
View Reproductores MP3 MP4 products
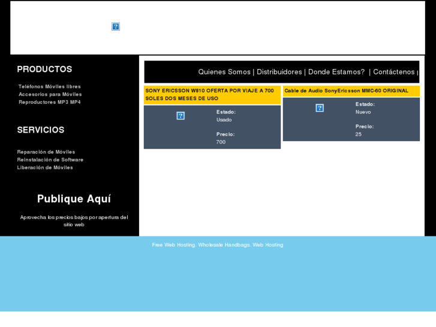[50, 102]
